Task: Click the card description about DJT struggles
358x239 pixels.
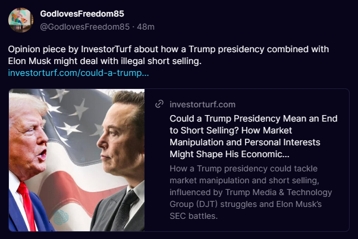Action: [251, 193]
